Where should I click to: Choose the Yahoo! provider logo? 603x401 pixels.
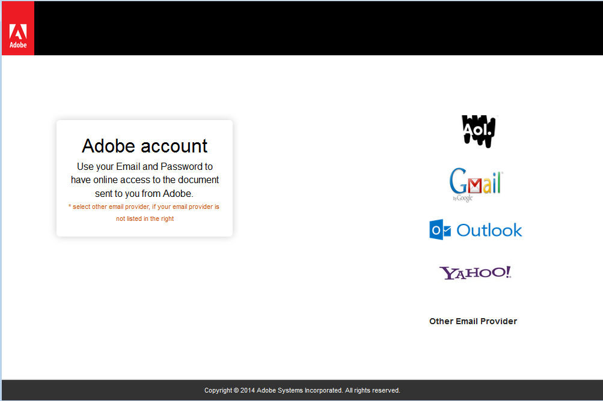tap(476, 273)
